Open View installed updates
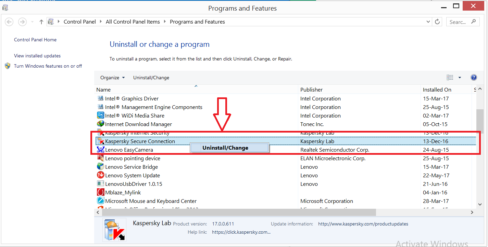Screen dimensions: 488x247 (x=37, y=56)
